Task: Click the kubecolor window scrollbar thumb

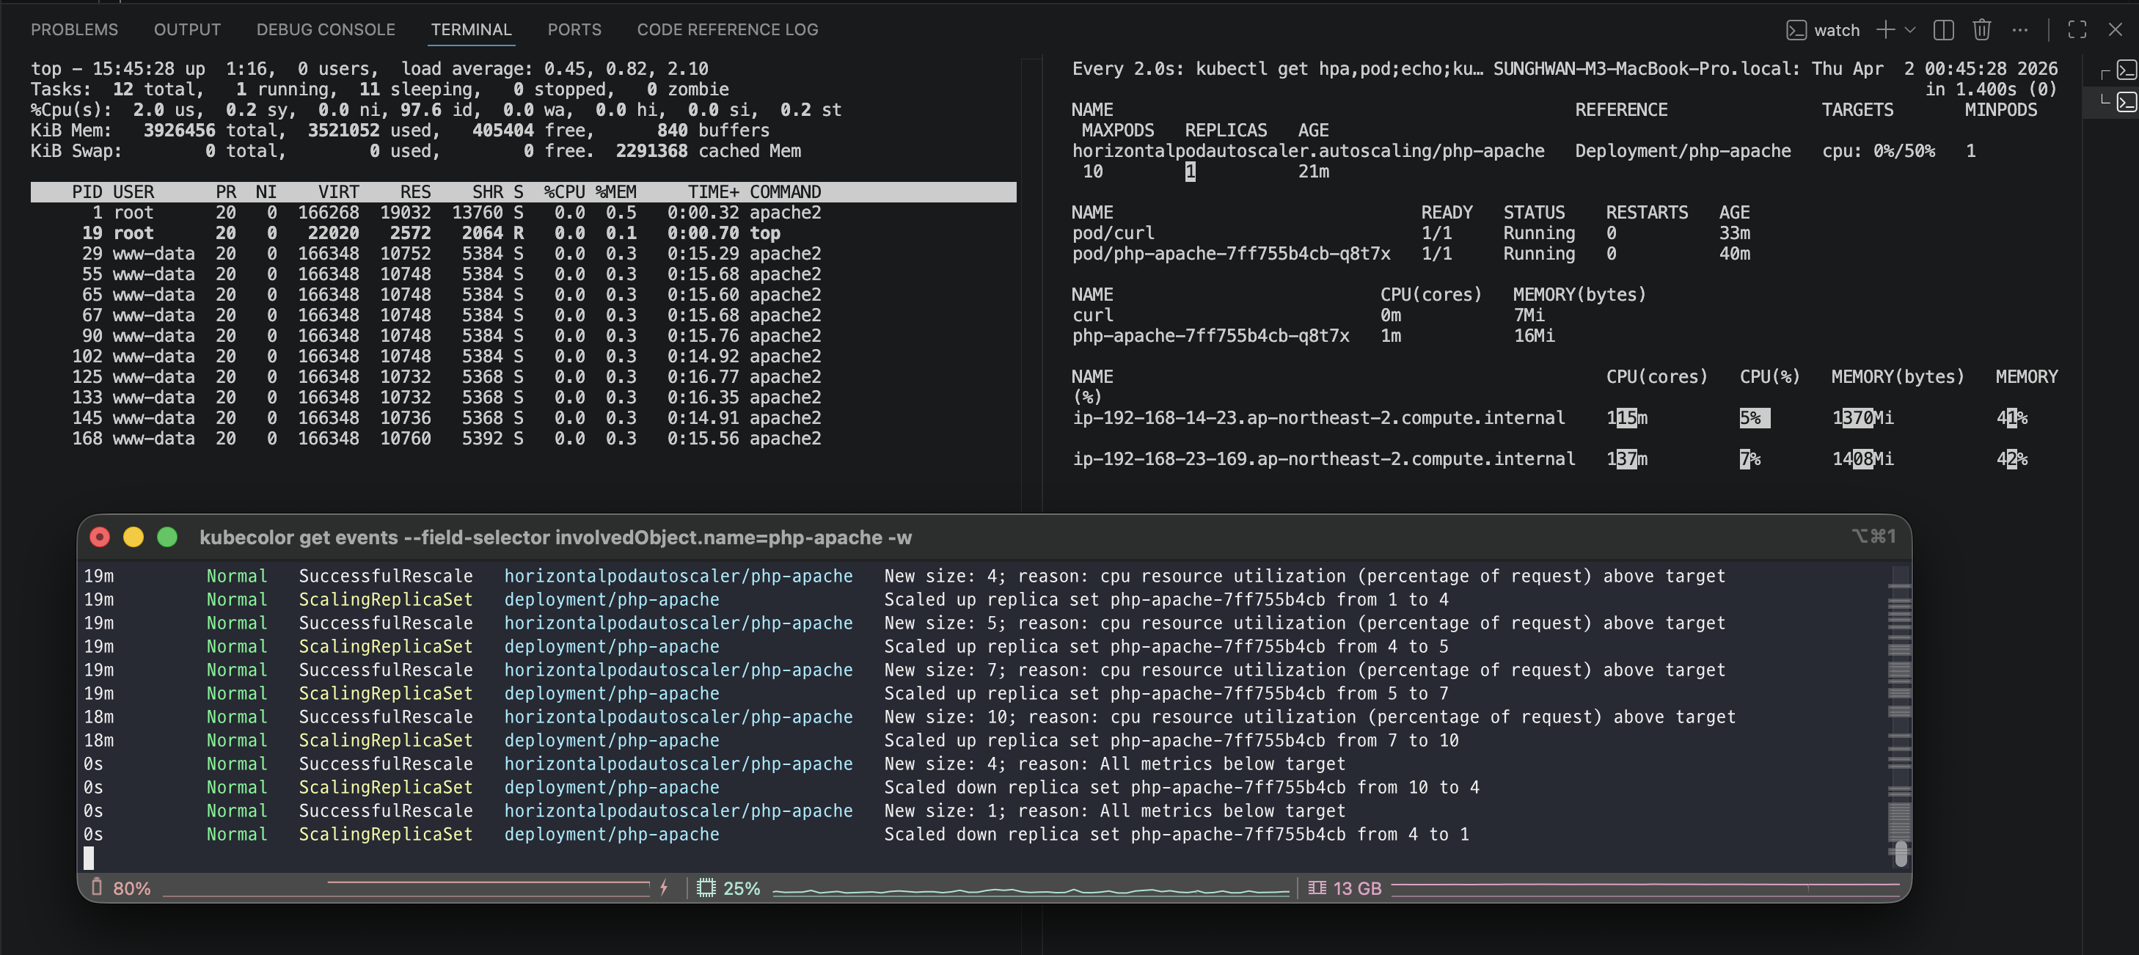Action: point(1901,853)
